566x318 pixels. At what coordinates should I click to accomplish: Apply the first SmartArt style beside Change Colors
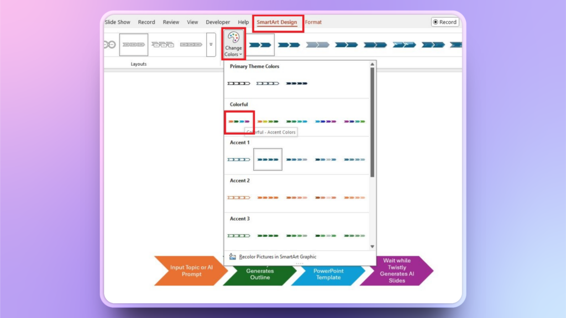[260, 45]
